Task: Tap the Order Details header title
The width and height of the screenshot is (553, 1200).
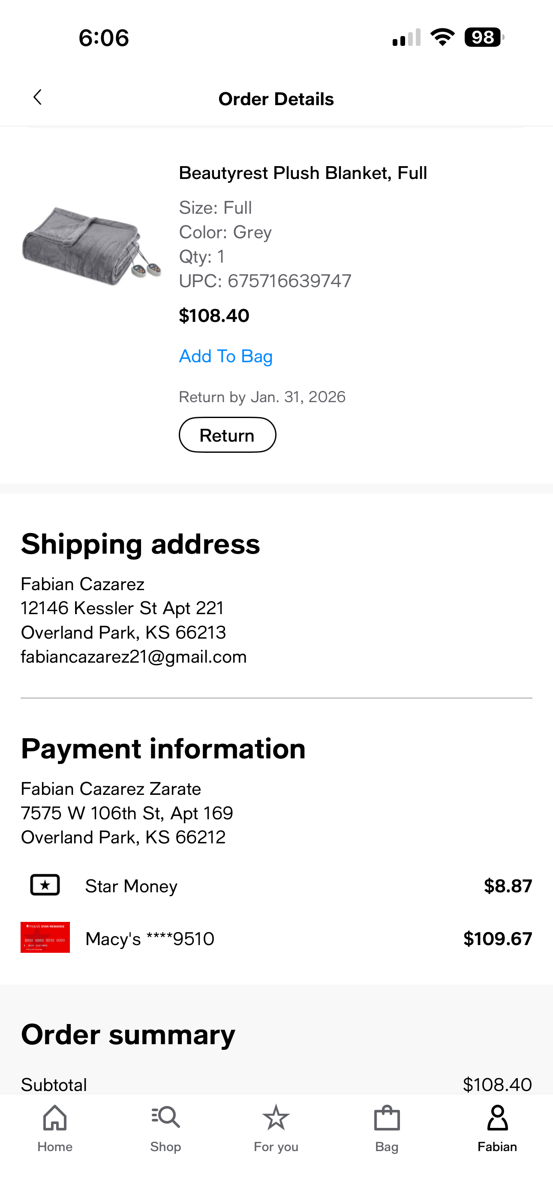Action: (276, 99)
